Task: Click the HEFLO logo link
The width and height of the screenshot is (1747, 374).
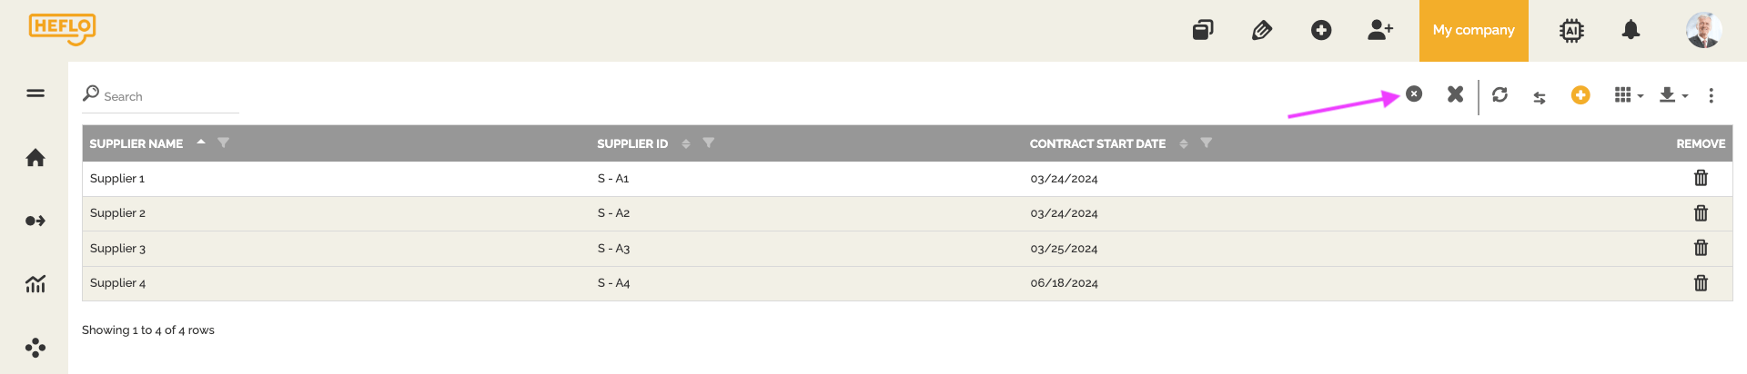Action: click(x=62, y=28)
